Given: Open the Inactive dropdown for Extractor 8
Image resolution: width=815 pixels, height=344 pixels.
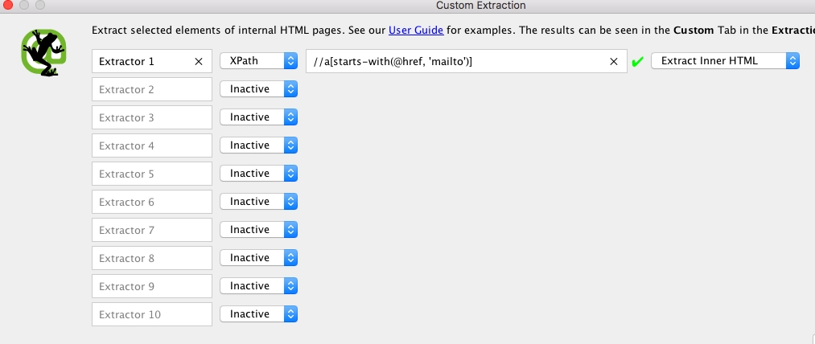Looking at the screenshot, I should pyautogui.click(x=258, y=257).
